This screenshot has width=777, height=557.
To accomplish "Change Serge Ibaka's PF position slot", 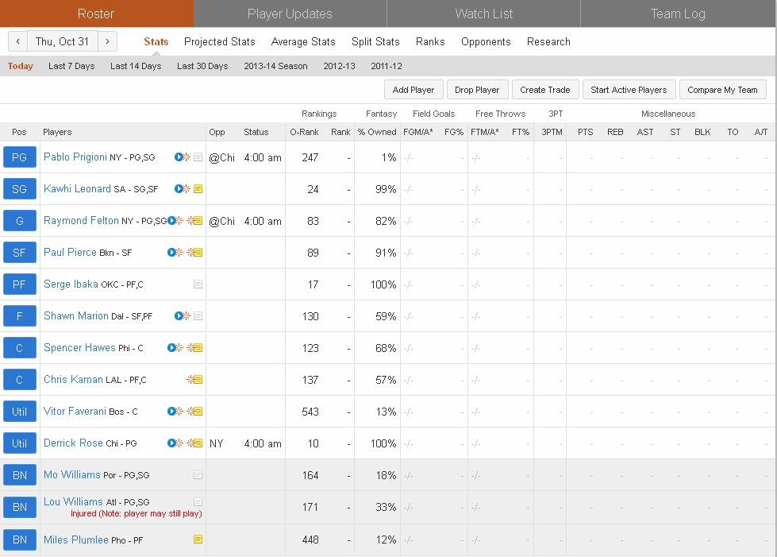I will 19,284.
